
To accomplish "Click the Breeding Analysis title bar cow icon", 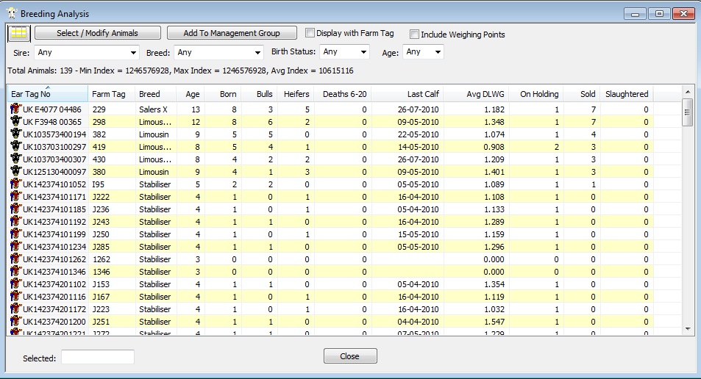I will click(11, 13).
